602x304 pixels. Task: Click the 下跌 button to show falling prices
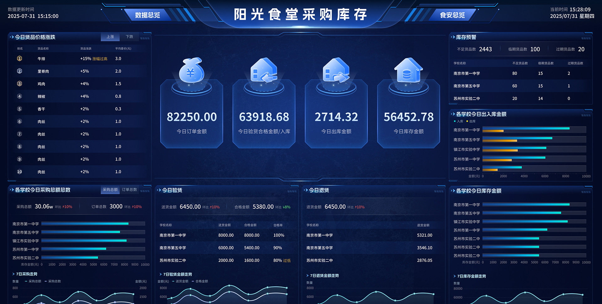pyautogui.click(x=129, y=37)
